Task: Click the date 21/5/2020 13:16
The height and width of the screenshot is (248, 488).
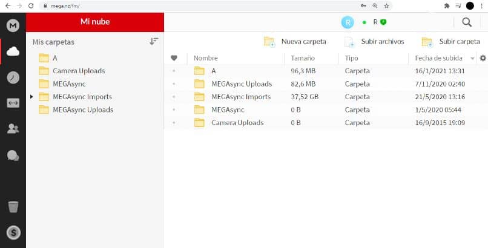Action: tap(440, 97)
